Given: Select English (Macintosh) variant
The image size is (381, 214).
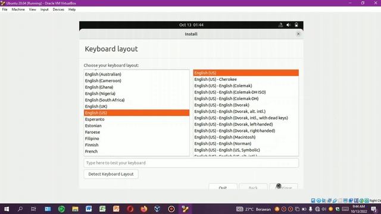Looking at the screenshot, I should pyautogui.click(x=246, y=137).
